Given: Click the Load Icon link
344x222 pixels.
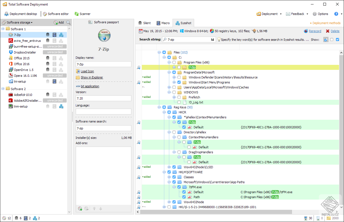Looking at the screenshot, I should coord(87,71).
